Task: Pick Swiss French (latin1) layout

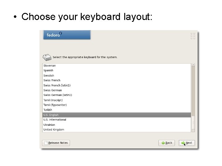Action: tap(57, 85)
